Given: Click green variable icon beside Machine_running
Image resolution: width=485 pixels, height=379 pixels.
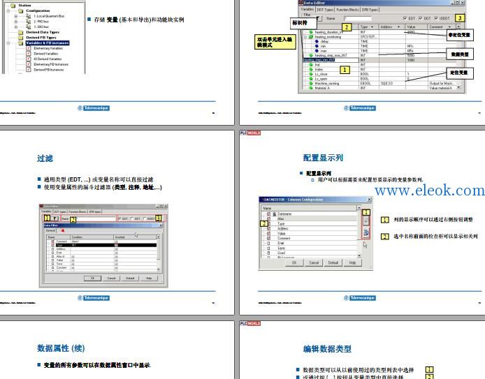Looking at the screenshot, I should coord(311,83).
